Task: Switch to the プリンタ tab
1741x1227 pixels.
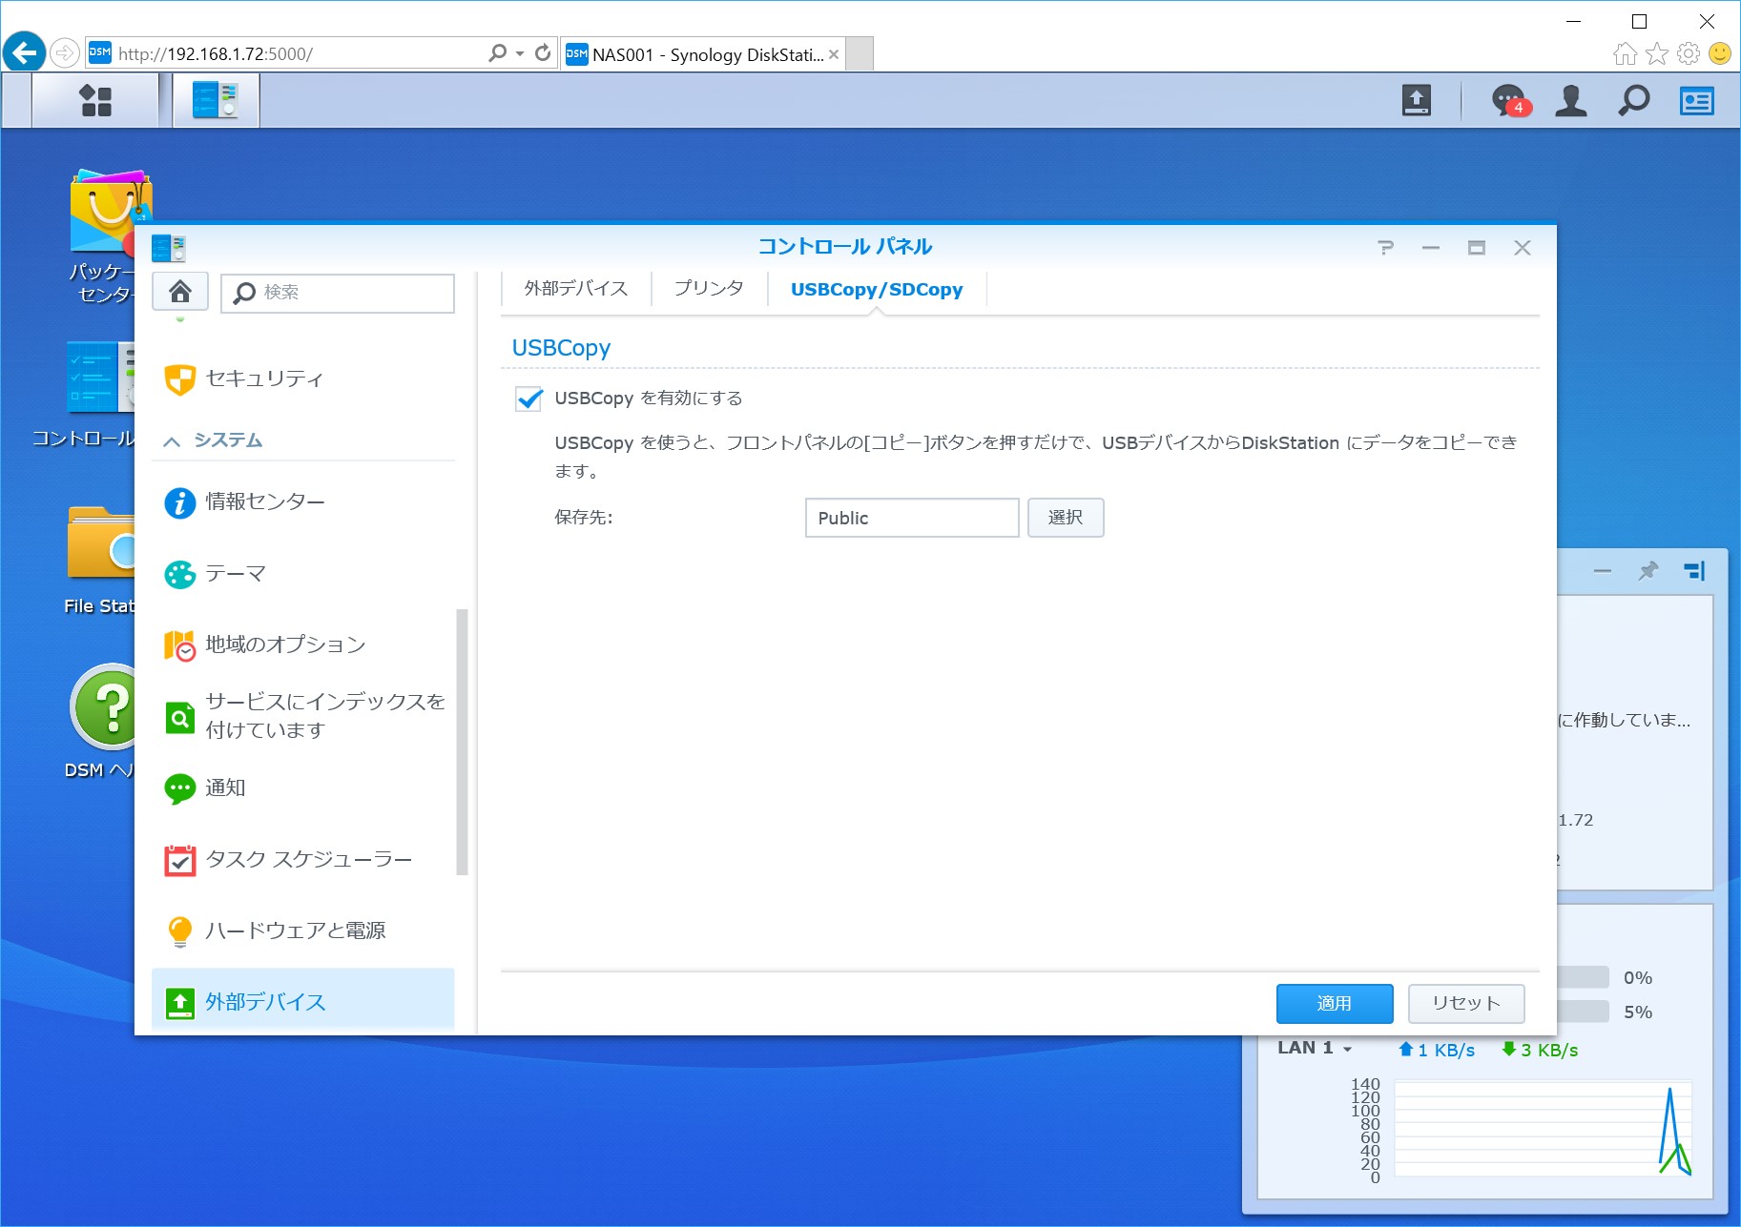Action: (708, 287)
